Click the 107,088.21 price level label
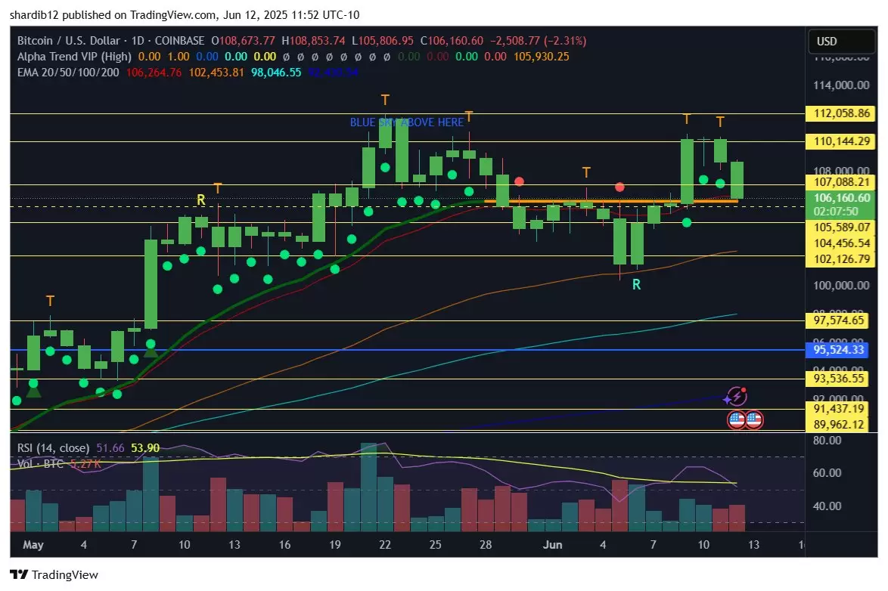Screen dimensions: 888x591 click(841, 182)
